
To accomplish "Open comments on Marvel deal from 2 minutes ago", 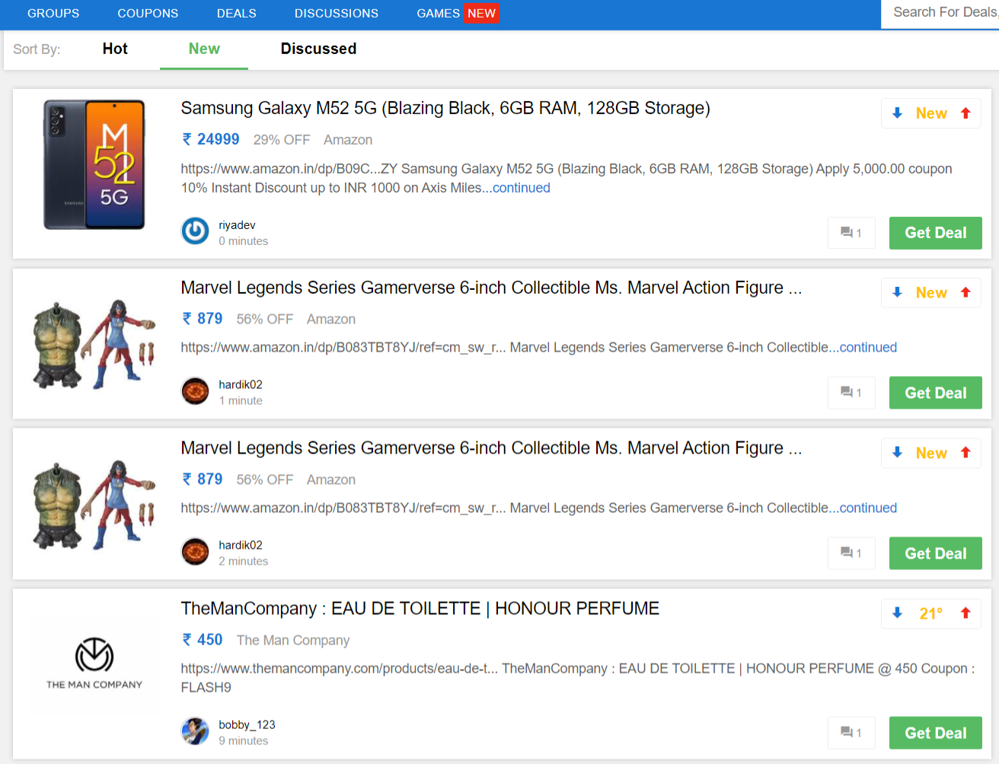I will [x=851, y=553].
